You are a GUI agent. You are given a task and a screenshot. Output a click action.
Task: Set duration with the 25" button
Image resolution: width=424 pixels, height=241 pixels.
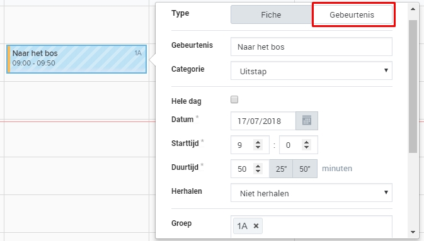[x=281, y=169]
